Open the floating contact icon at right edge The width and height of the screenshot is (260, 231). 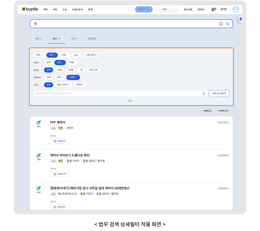[240, 19]
